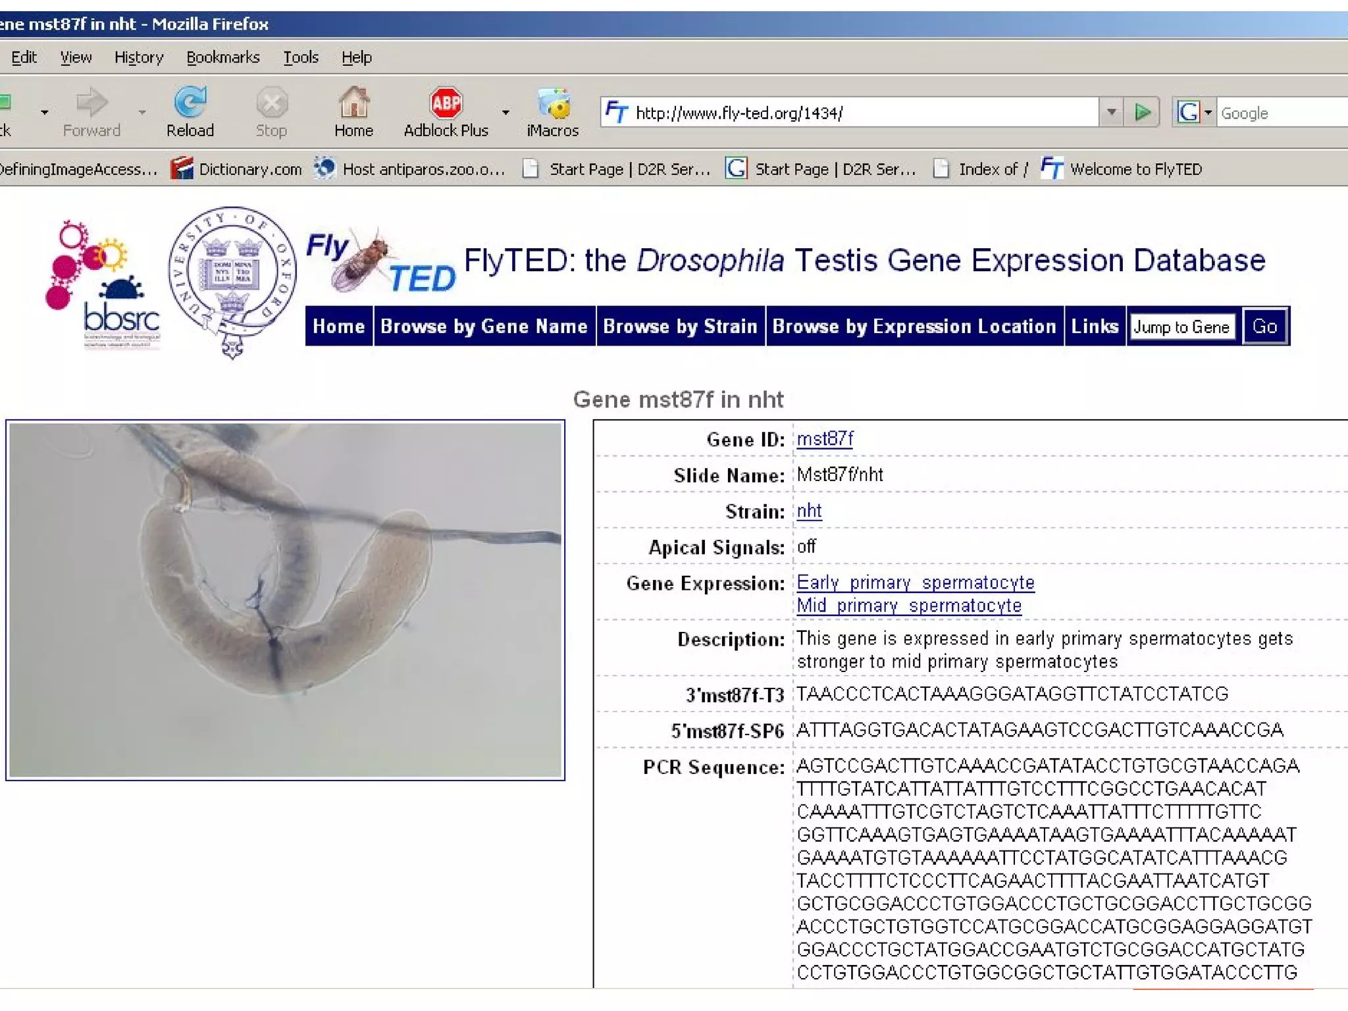1348x1011 pixels.
Task: Open Early primary spermatocyte link
Action: pyautogui.click(x=915, y=583)
